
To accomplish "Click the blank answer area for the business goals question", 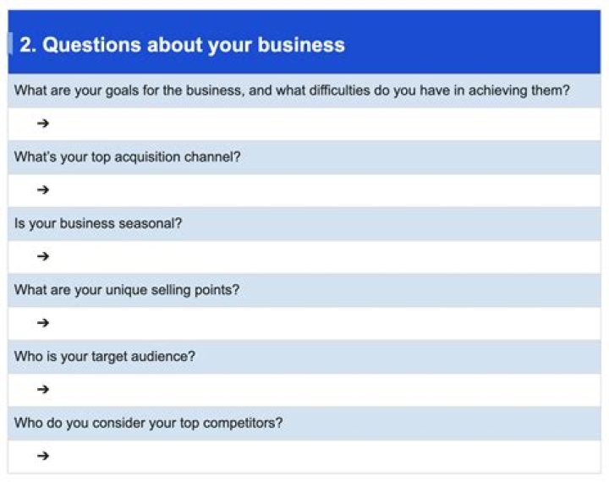I will point(321,123).
